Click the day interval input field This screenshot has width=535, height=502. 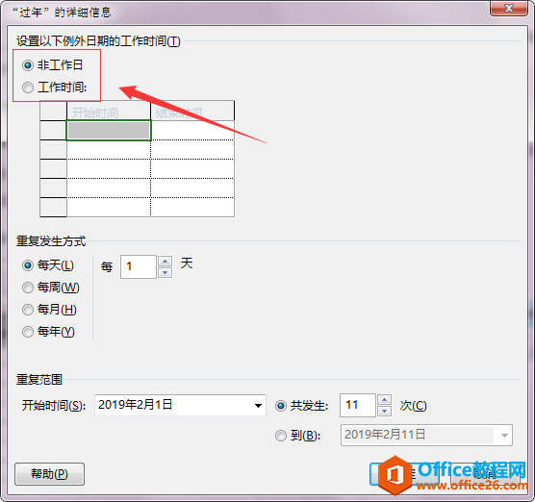[x=139, y=266]
